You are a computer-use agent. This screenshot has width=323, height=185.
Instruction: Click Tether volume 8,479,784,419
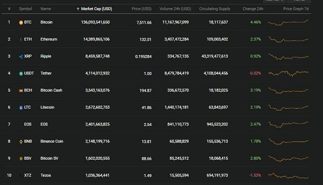pos(176,73)
